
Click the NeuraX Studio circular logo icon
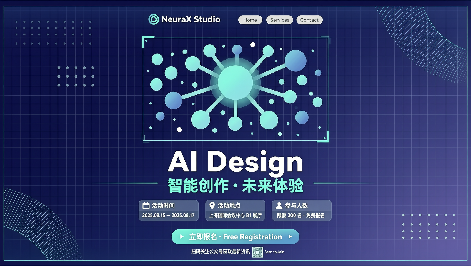pyautogui.click(x=154, y=19)
